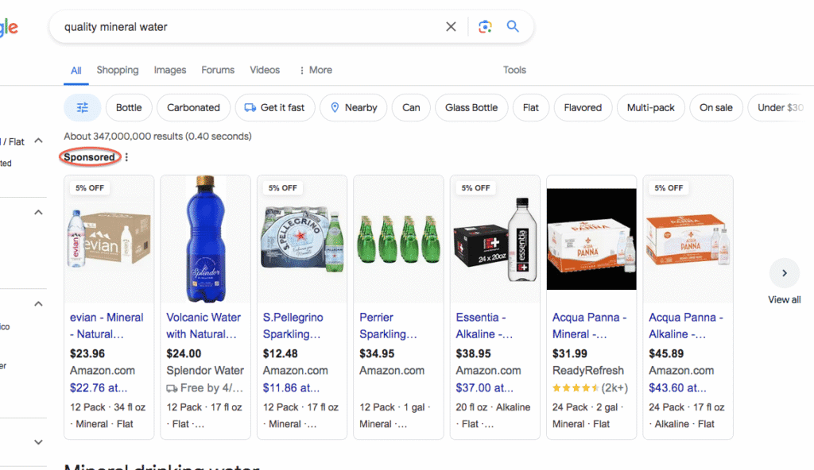Click next arrow in product carousel
Image resolution: width=814 pixels, height=470 pixels.
pos(784,273)
